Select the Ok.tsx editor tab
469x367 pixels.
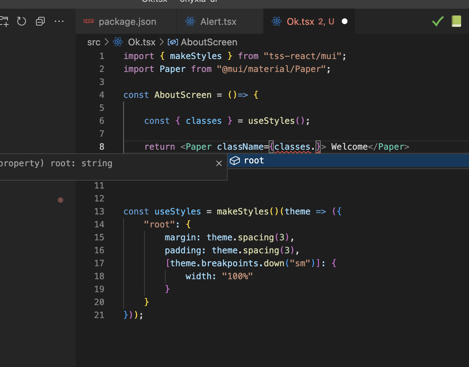click(x=309, y=22)
